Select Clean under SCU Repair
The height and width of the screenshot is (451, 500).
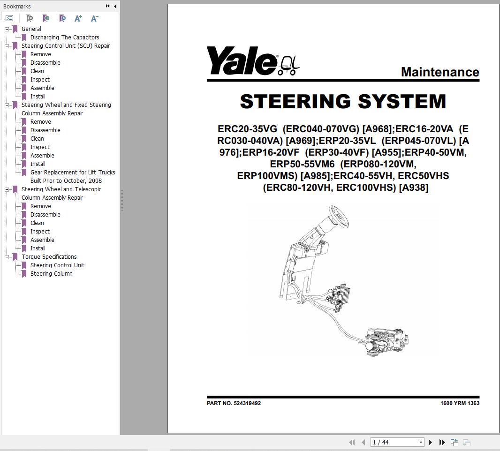tap(37, 71)
